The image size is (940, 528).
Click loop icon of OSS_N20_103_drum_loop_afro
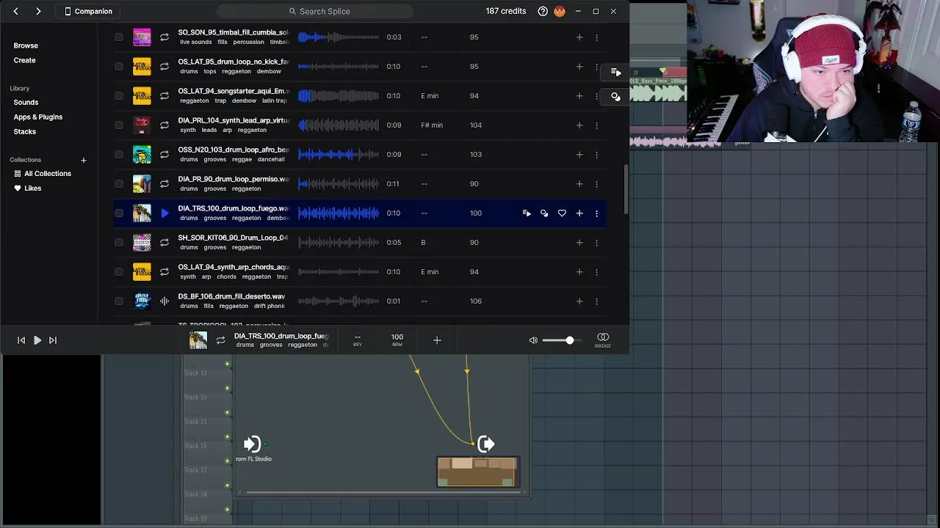(x=164, y=155)
